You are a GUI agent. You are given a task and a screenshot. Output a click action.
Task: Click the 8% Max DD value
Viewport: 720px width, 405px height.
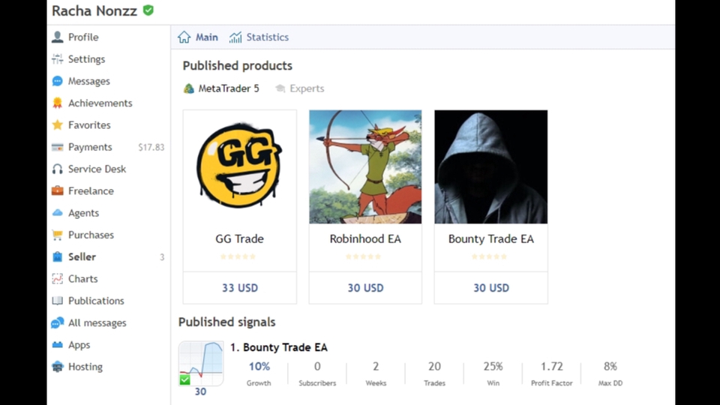(610, 367)
